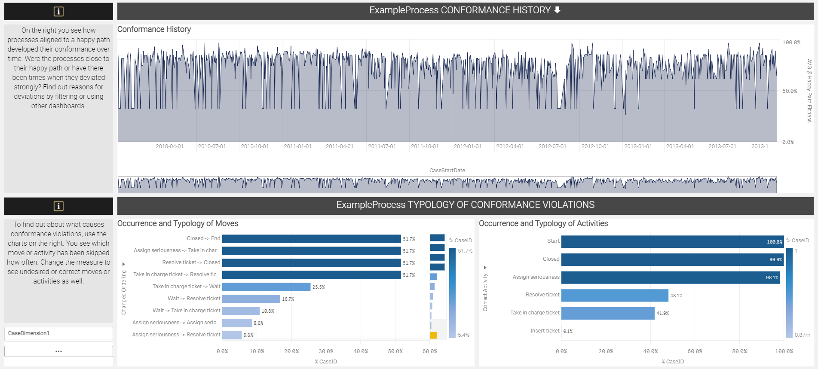The height and width of the screenshot is (369, 818).
Task: Select the Assign seriousness -> Resolve ticket bar
Action: [x=232, y=335]
